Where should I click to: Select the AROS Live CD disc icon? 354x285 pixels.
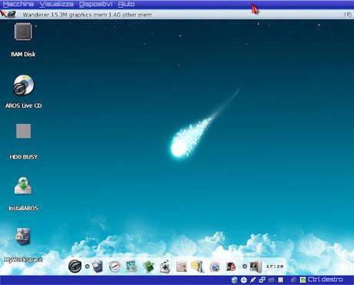click(23, 85)
